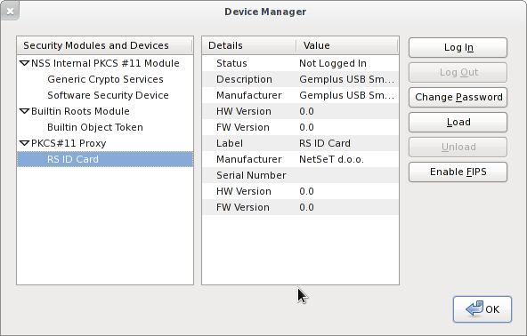
Task: Click the 'NetSeT d.o.o.' value
Action: point(331,159)
